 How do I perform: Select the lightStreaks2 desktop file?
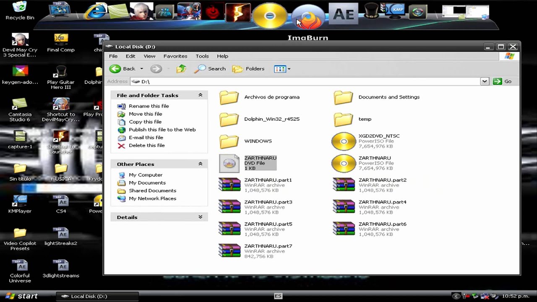61,236
